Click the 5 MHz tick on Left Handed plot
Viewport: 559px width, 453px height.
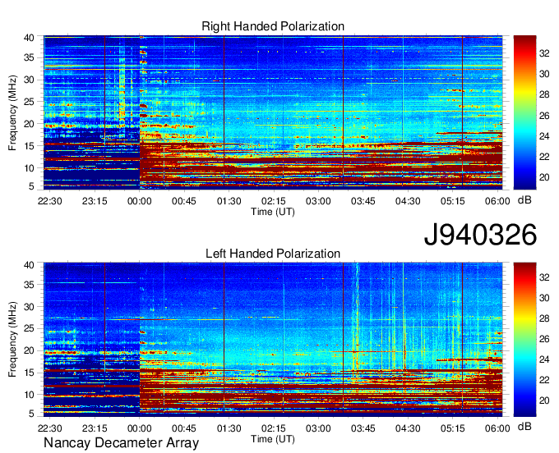point(31,414)
